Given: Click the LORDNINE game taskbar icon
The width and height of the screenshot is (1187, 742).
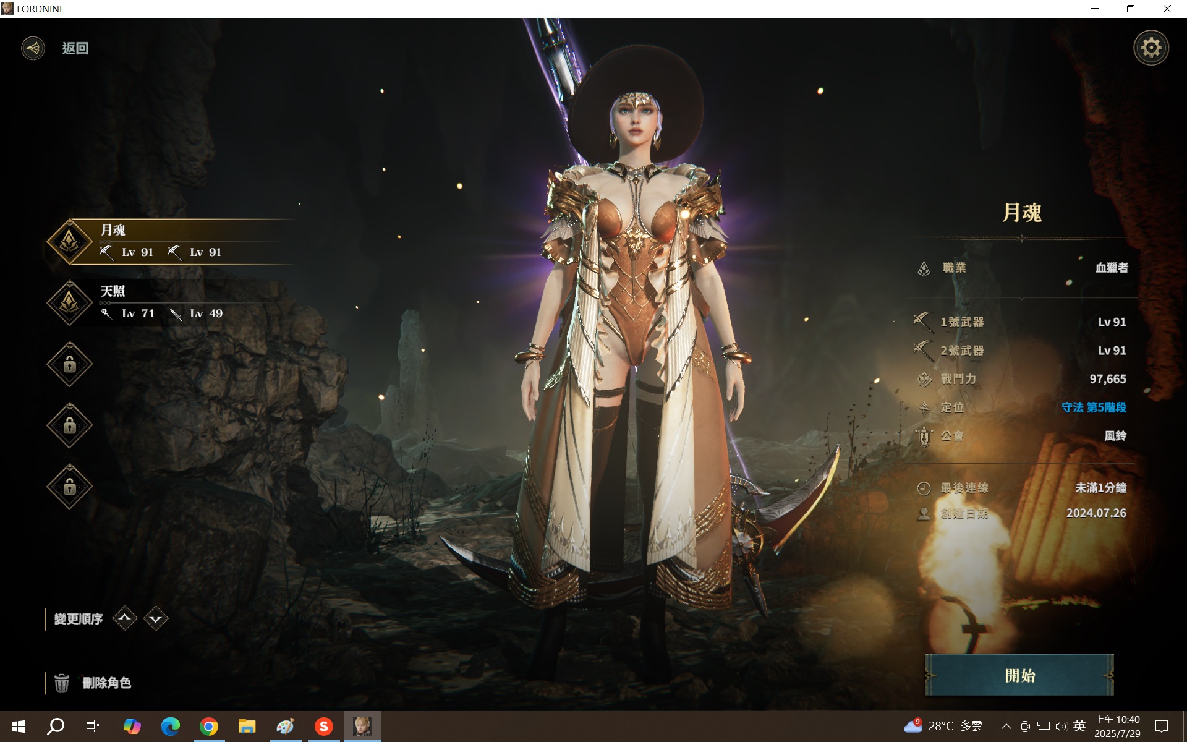Looking at the screenshot, I should (x=362, y=727).
